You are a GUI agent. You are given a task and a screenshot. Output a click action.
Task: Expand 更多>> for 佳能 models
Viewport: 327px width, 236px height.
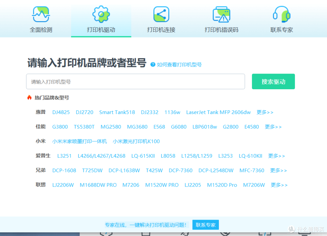point(273,127)
